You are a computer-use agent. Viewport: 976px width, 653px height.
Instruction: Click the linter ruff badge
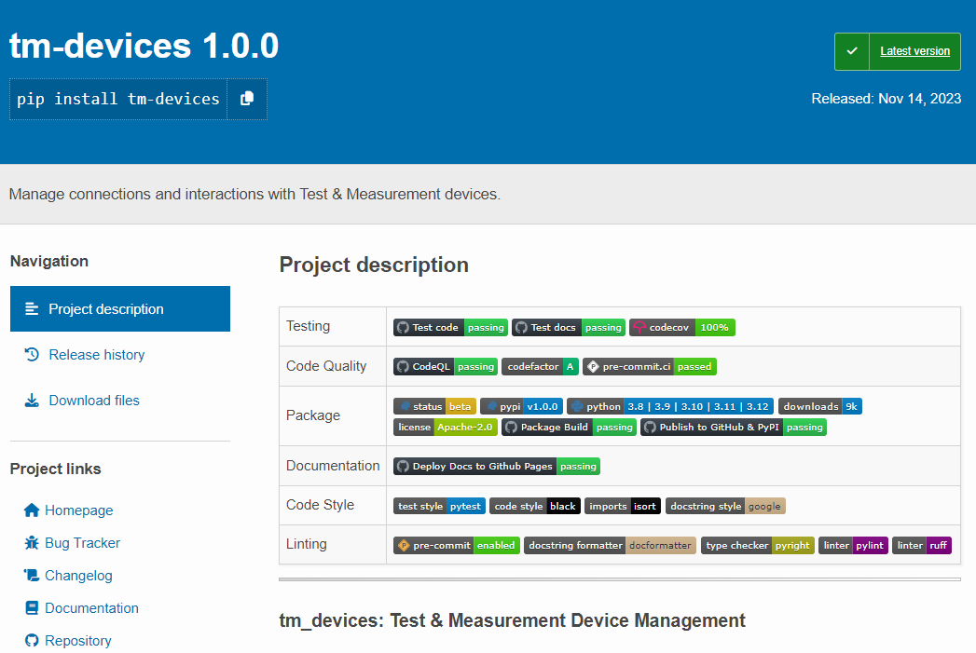(x=922, y=546)
